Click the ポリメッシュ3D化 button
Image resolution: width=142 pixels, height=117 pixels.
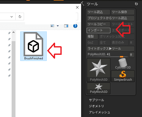(117, 37)
